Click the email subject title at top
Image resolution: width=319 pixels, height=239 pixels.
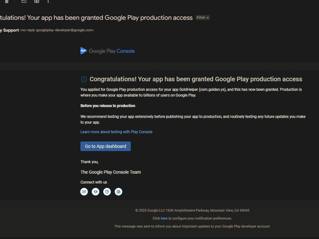coord(96,18)
